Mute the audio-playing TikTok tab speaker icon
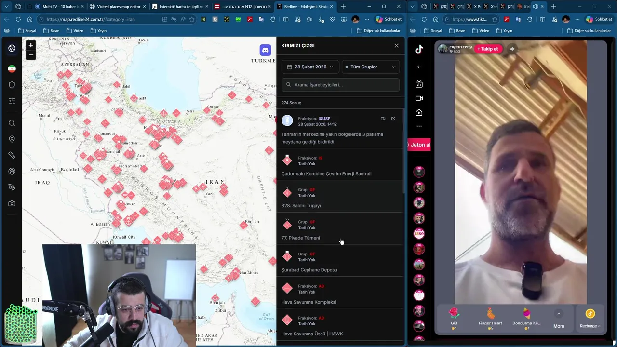The height and width of the screenshot is (347, 617). pos(536,7)
